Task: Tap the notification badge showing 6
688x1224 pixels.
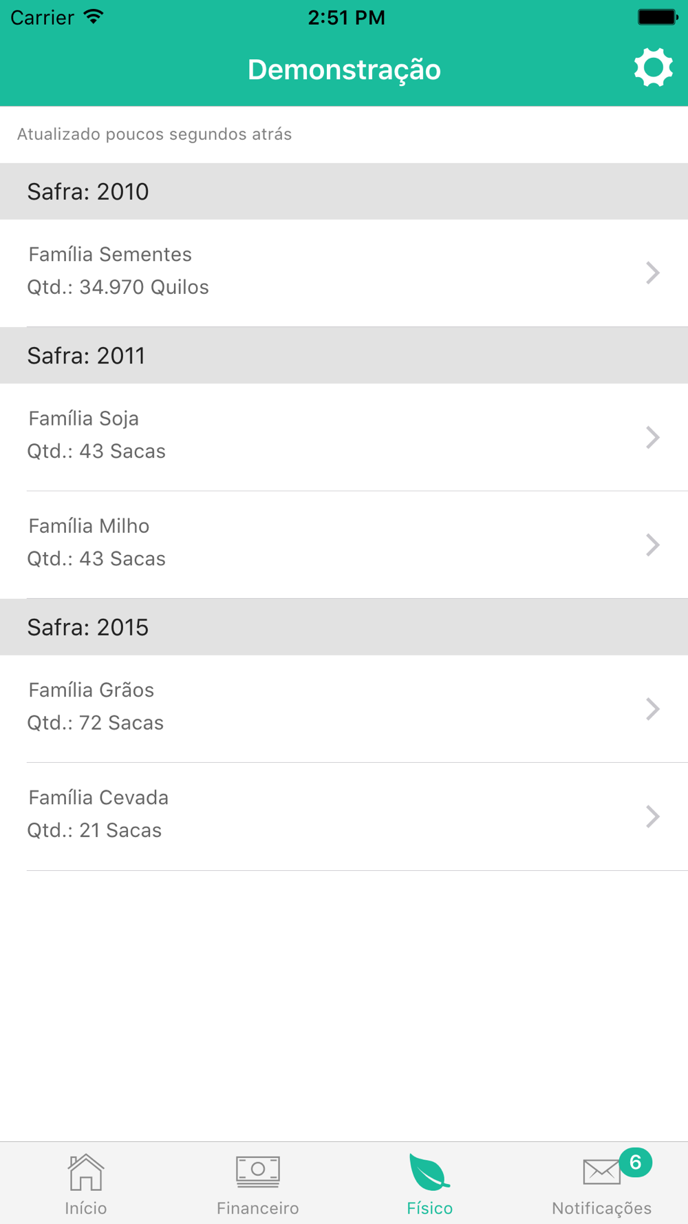Action: (x=635, y=1163)
